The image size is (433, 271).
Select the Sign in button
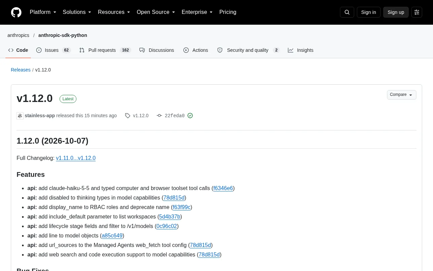[x=368, y=12]
